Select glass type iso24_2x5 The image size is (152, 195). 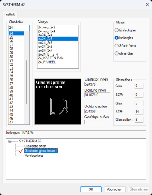58,39
